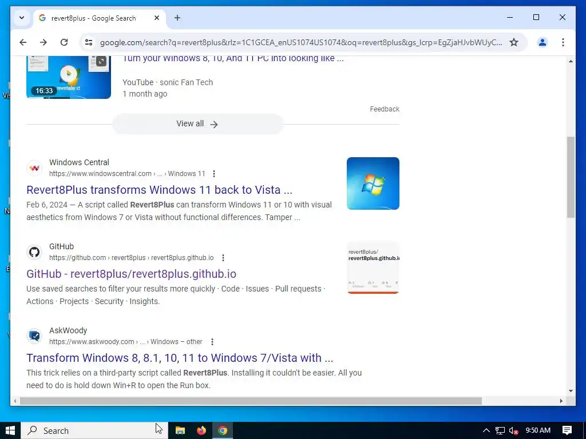
Task: Click the muted volume tray icon
Action: (513, 430)
